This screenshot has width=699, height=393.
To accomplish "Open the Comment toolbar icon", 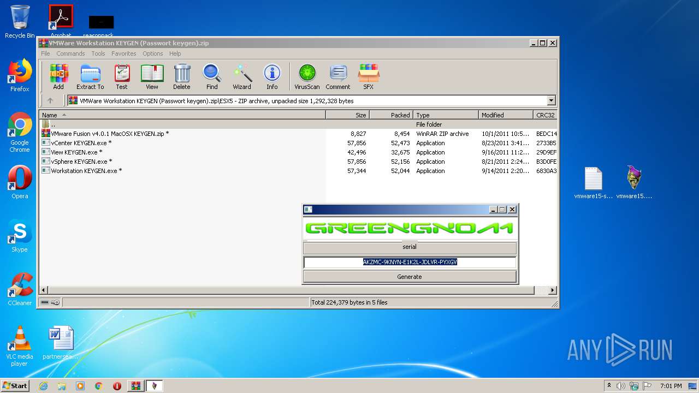I will point(338,76).
